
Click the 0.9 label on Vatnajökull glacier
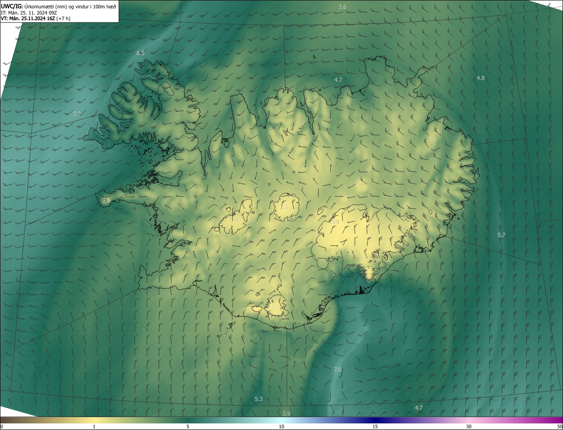(336, 222)
